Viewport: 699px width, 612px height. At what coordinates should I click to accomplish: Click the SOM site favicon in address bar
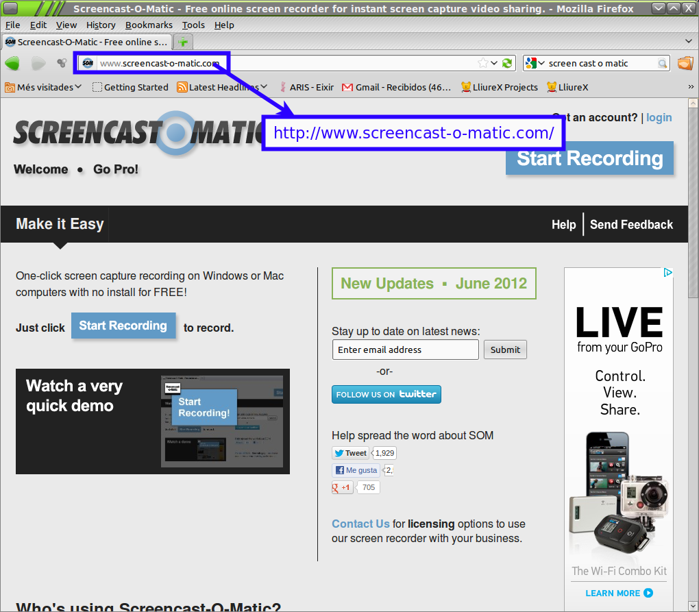coord(88,63)
